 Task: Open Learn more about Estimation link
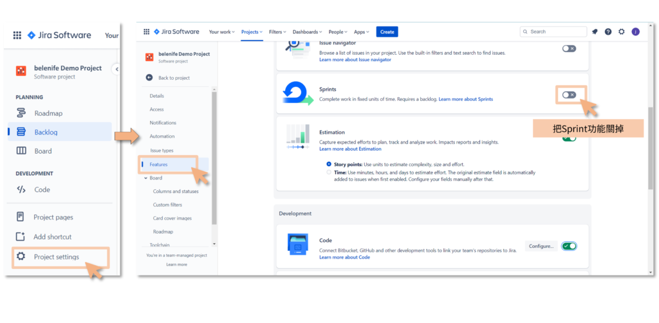coord(350,149)
